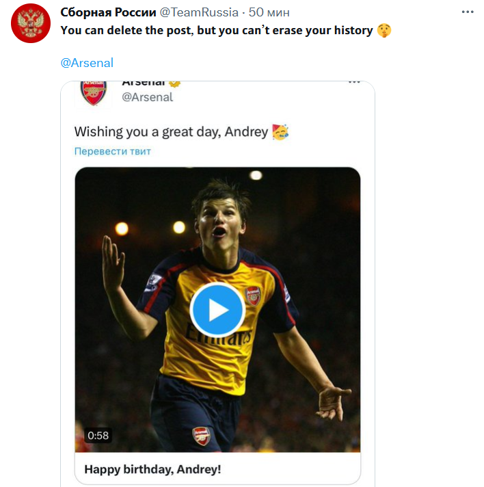
Task: Click the party face emoji after Andrey
Action: coord(280,132)
